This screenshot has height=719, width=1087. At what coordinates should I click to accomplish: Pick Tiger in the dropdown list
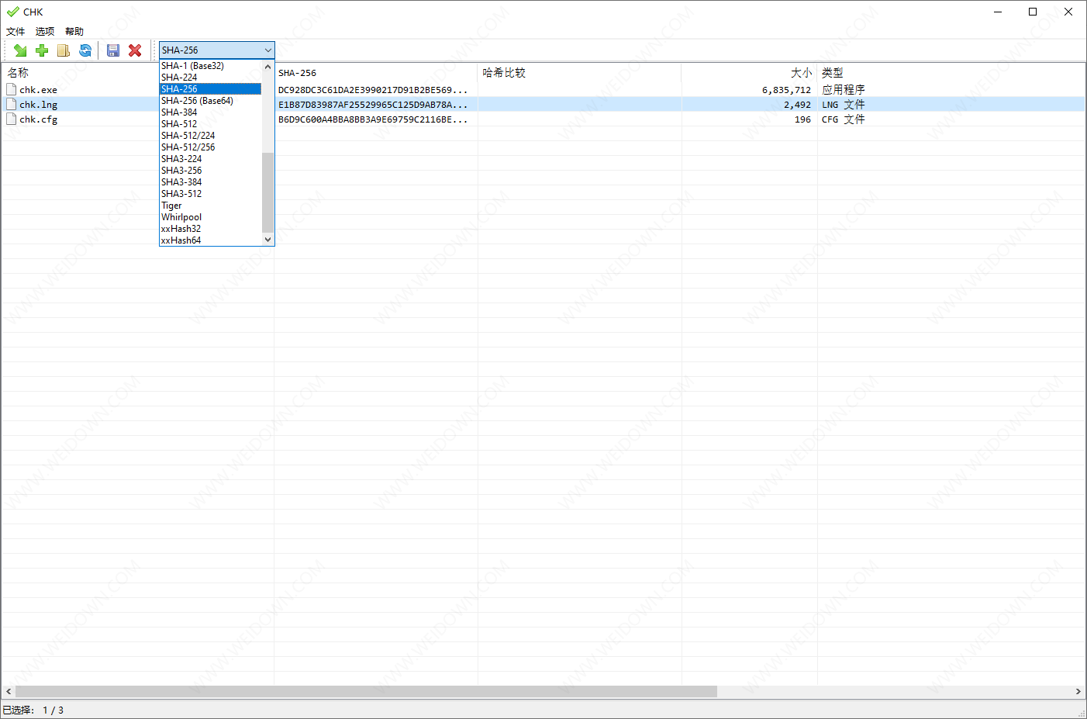point(211,206)
